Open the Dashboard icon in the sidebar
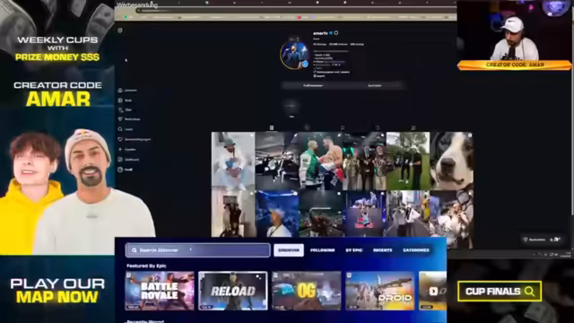 click(120, 160)
